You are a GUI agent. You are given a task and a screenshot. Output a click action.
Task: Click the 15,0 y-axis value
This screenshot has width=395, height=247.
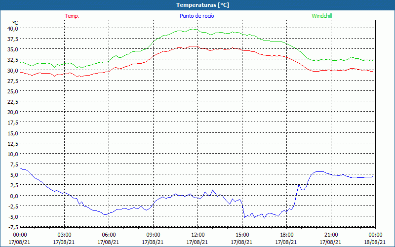tap(13, 133)
